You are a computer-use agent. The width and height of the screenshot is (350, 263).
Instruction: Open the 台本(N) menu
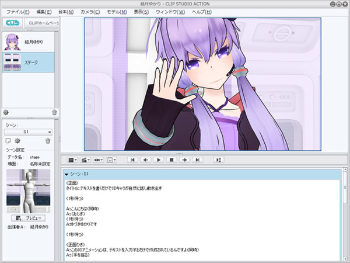coord(66,12)
